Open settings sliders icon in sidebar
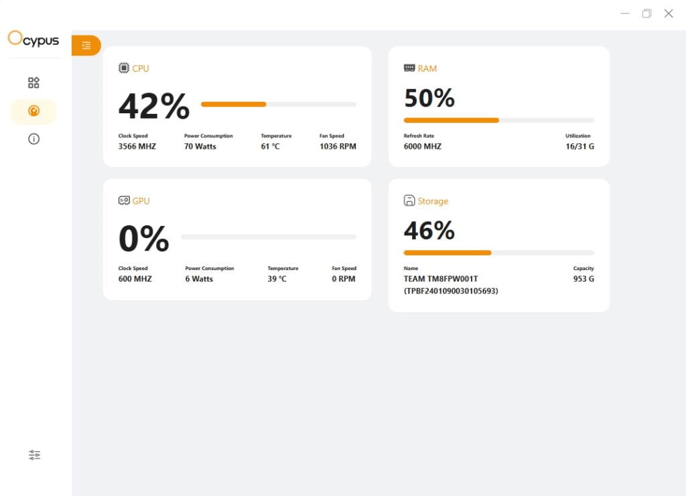The image size is (686, 496). [35, 455]
